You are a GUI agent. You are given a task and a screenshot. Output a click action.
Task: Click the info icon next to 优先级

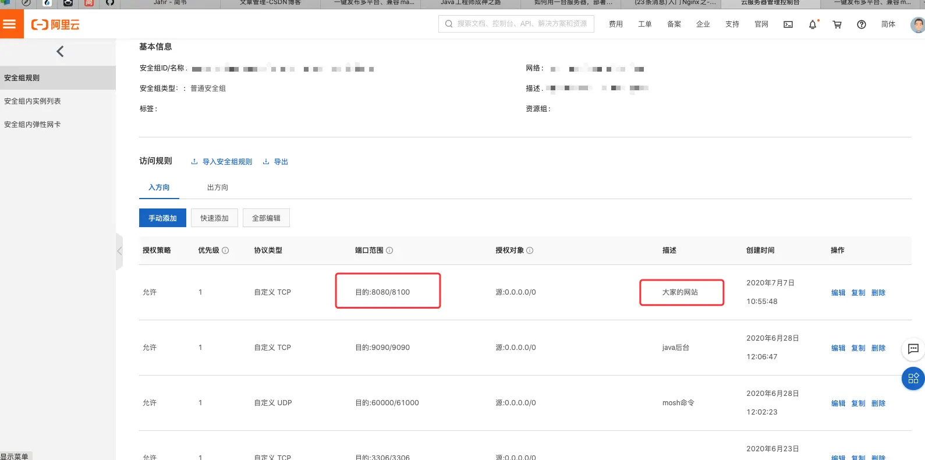(225, 250)
